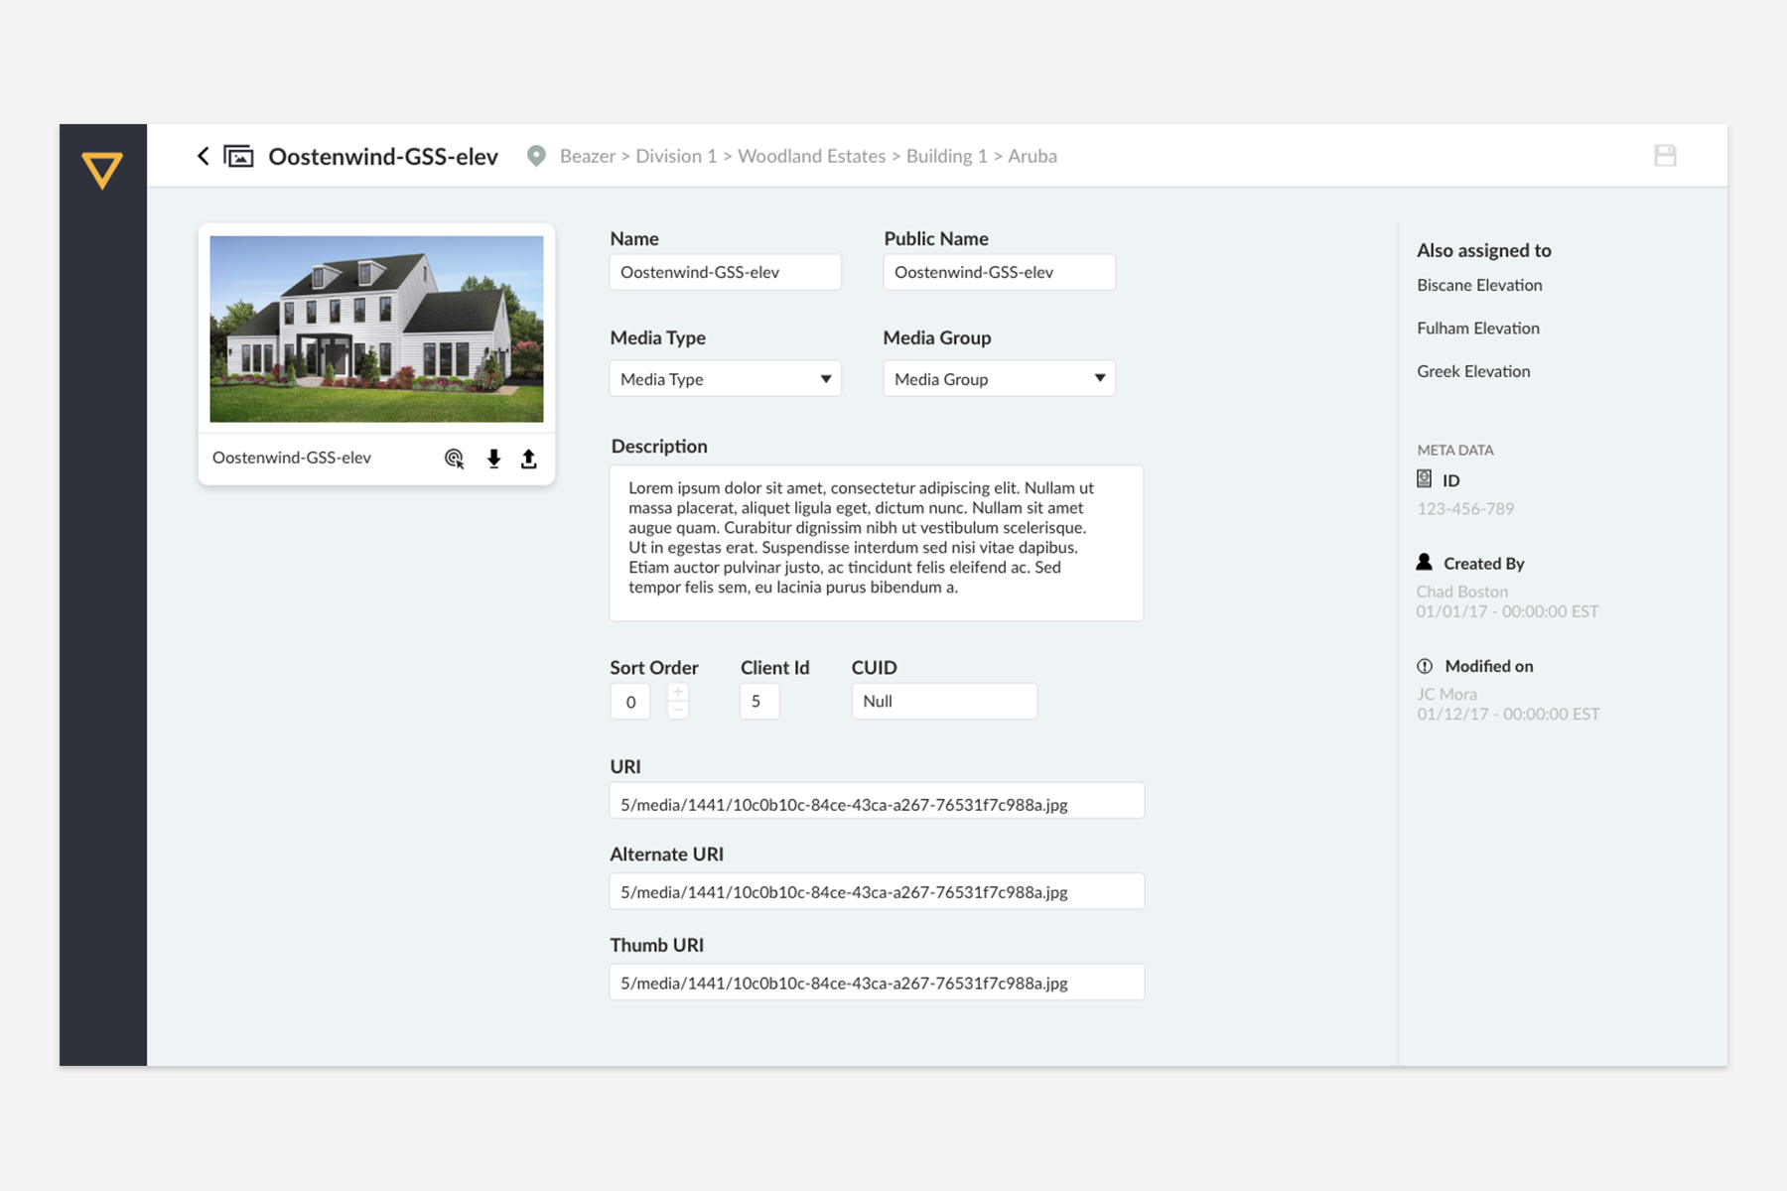Open Beazer in the breadcrumb
This screenshot has height=1191, width=1787.
point(588,156)
